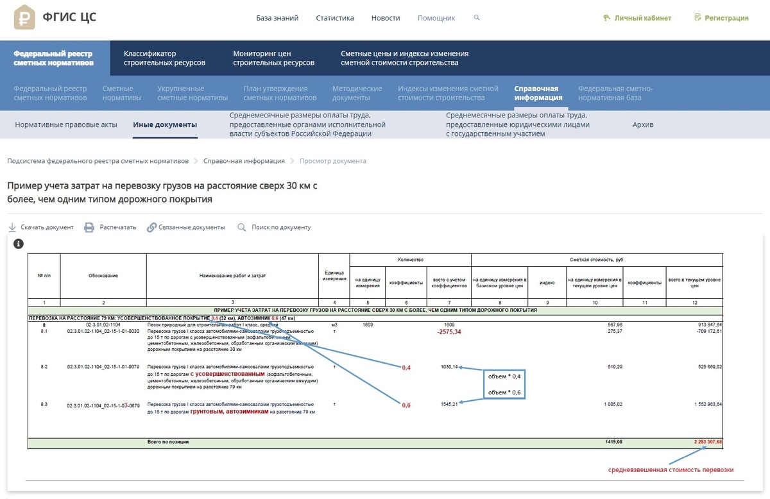Viewport: 770px width, 499px height.
Task: Open the Федеральный реестр сметных нормативов submenu item
Action: pos(50,93)
